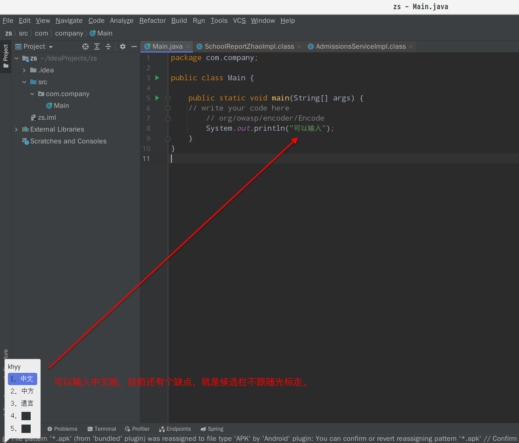This screenshot has height=443, width=519.
Task: Click the zs breadcrumb
Action: pyautogui.click(x=9, y=33)
